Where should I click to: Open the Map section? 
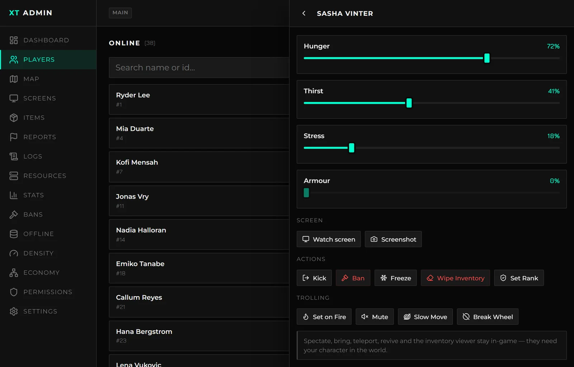click(48, 79)
